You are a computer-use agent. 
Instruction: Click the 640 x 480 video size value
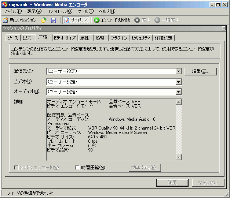click(x=98, y=137)
